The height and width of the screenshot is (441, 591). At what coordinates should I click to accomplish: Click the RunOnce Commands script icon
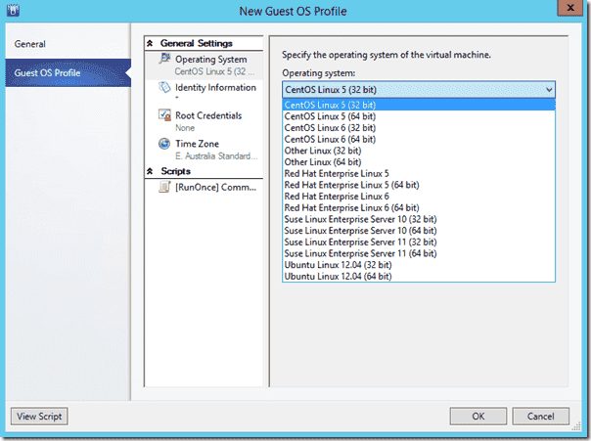click(164, 187)
